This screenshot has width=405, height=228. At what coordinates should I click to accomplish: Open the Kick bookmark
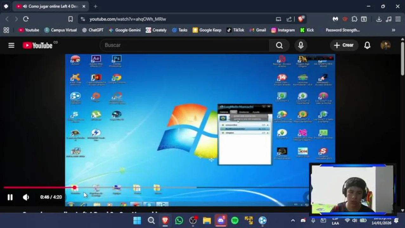(x=307, y=30)
